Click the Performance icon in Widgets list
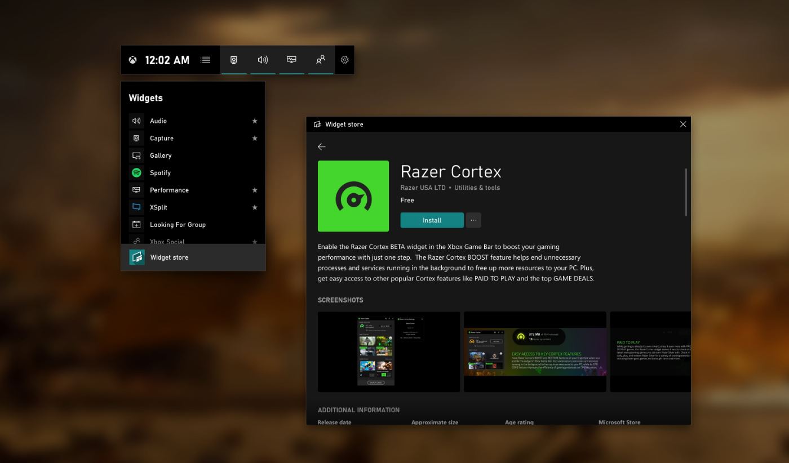 point(136,190)
